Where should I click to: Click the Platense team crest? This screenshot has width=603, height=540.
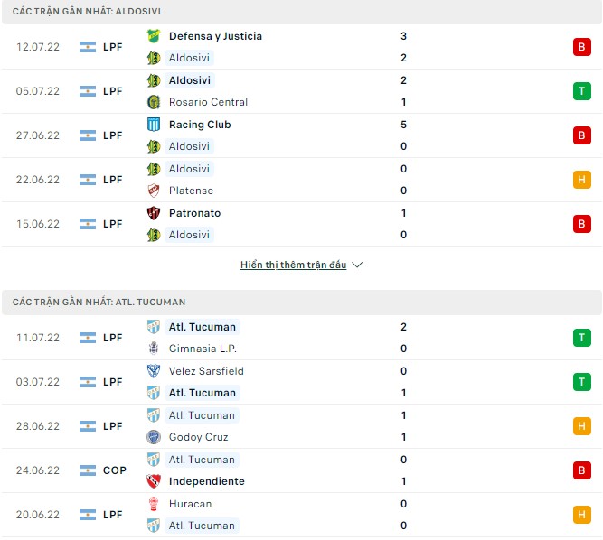point(154,191)
